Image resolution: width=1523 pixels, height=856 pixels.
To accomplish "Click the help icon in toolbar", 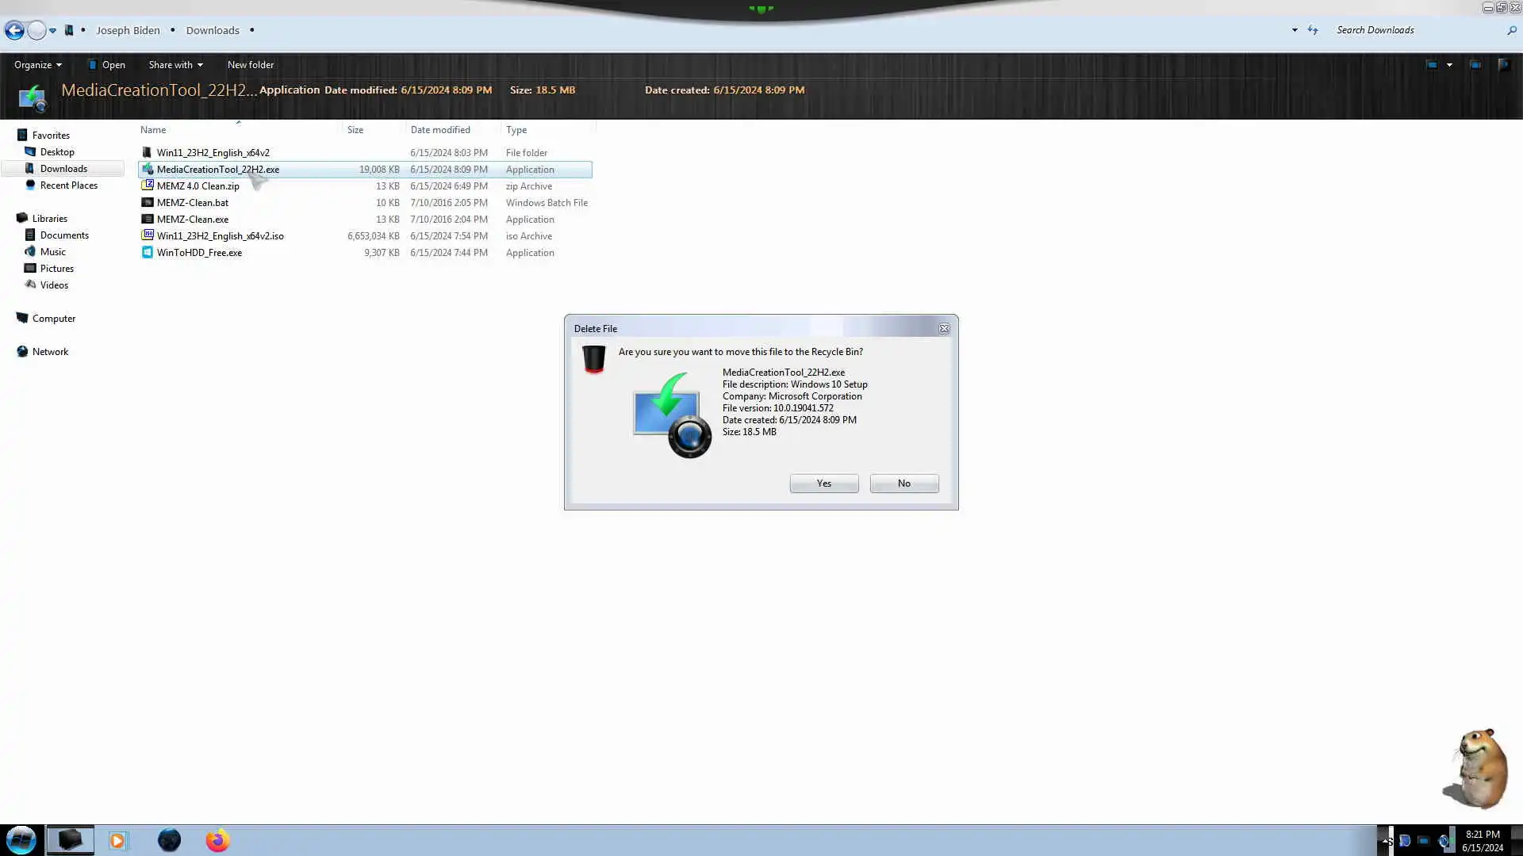I will click(1503, 65).
